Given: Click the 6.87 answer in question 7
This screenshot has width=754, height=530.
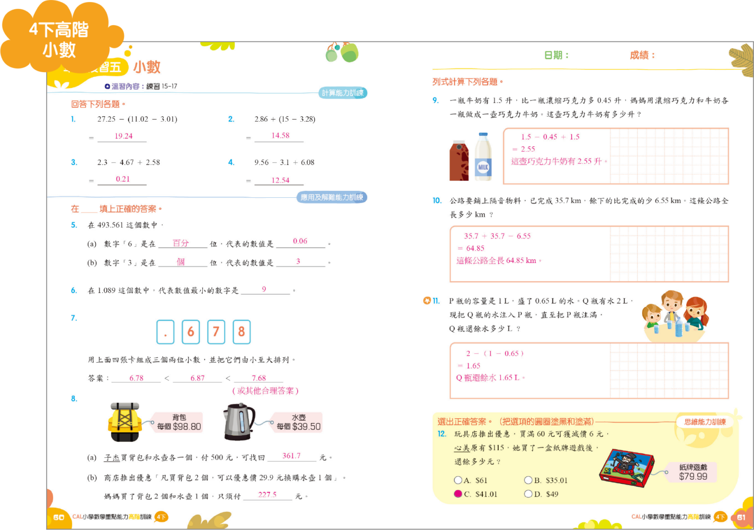Looking at the screenshot, I should pos(197,378).
